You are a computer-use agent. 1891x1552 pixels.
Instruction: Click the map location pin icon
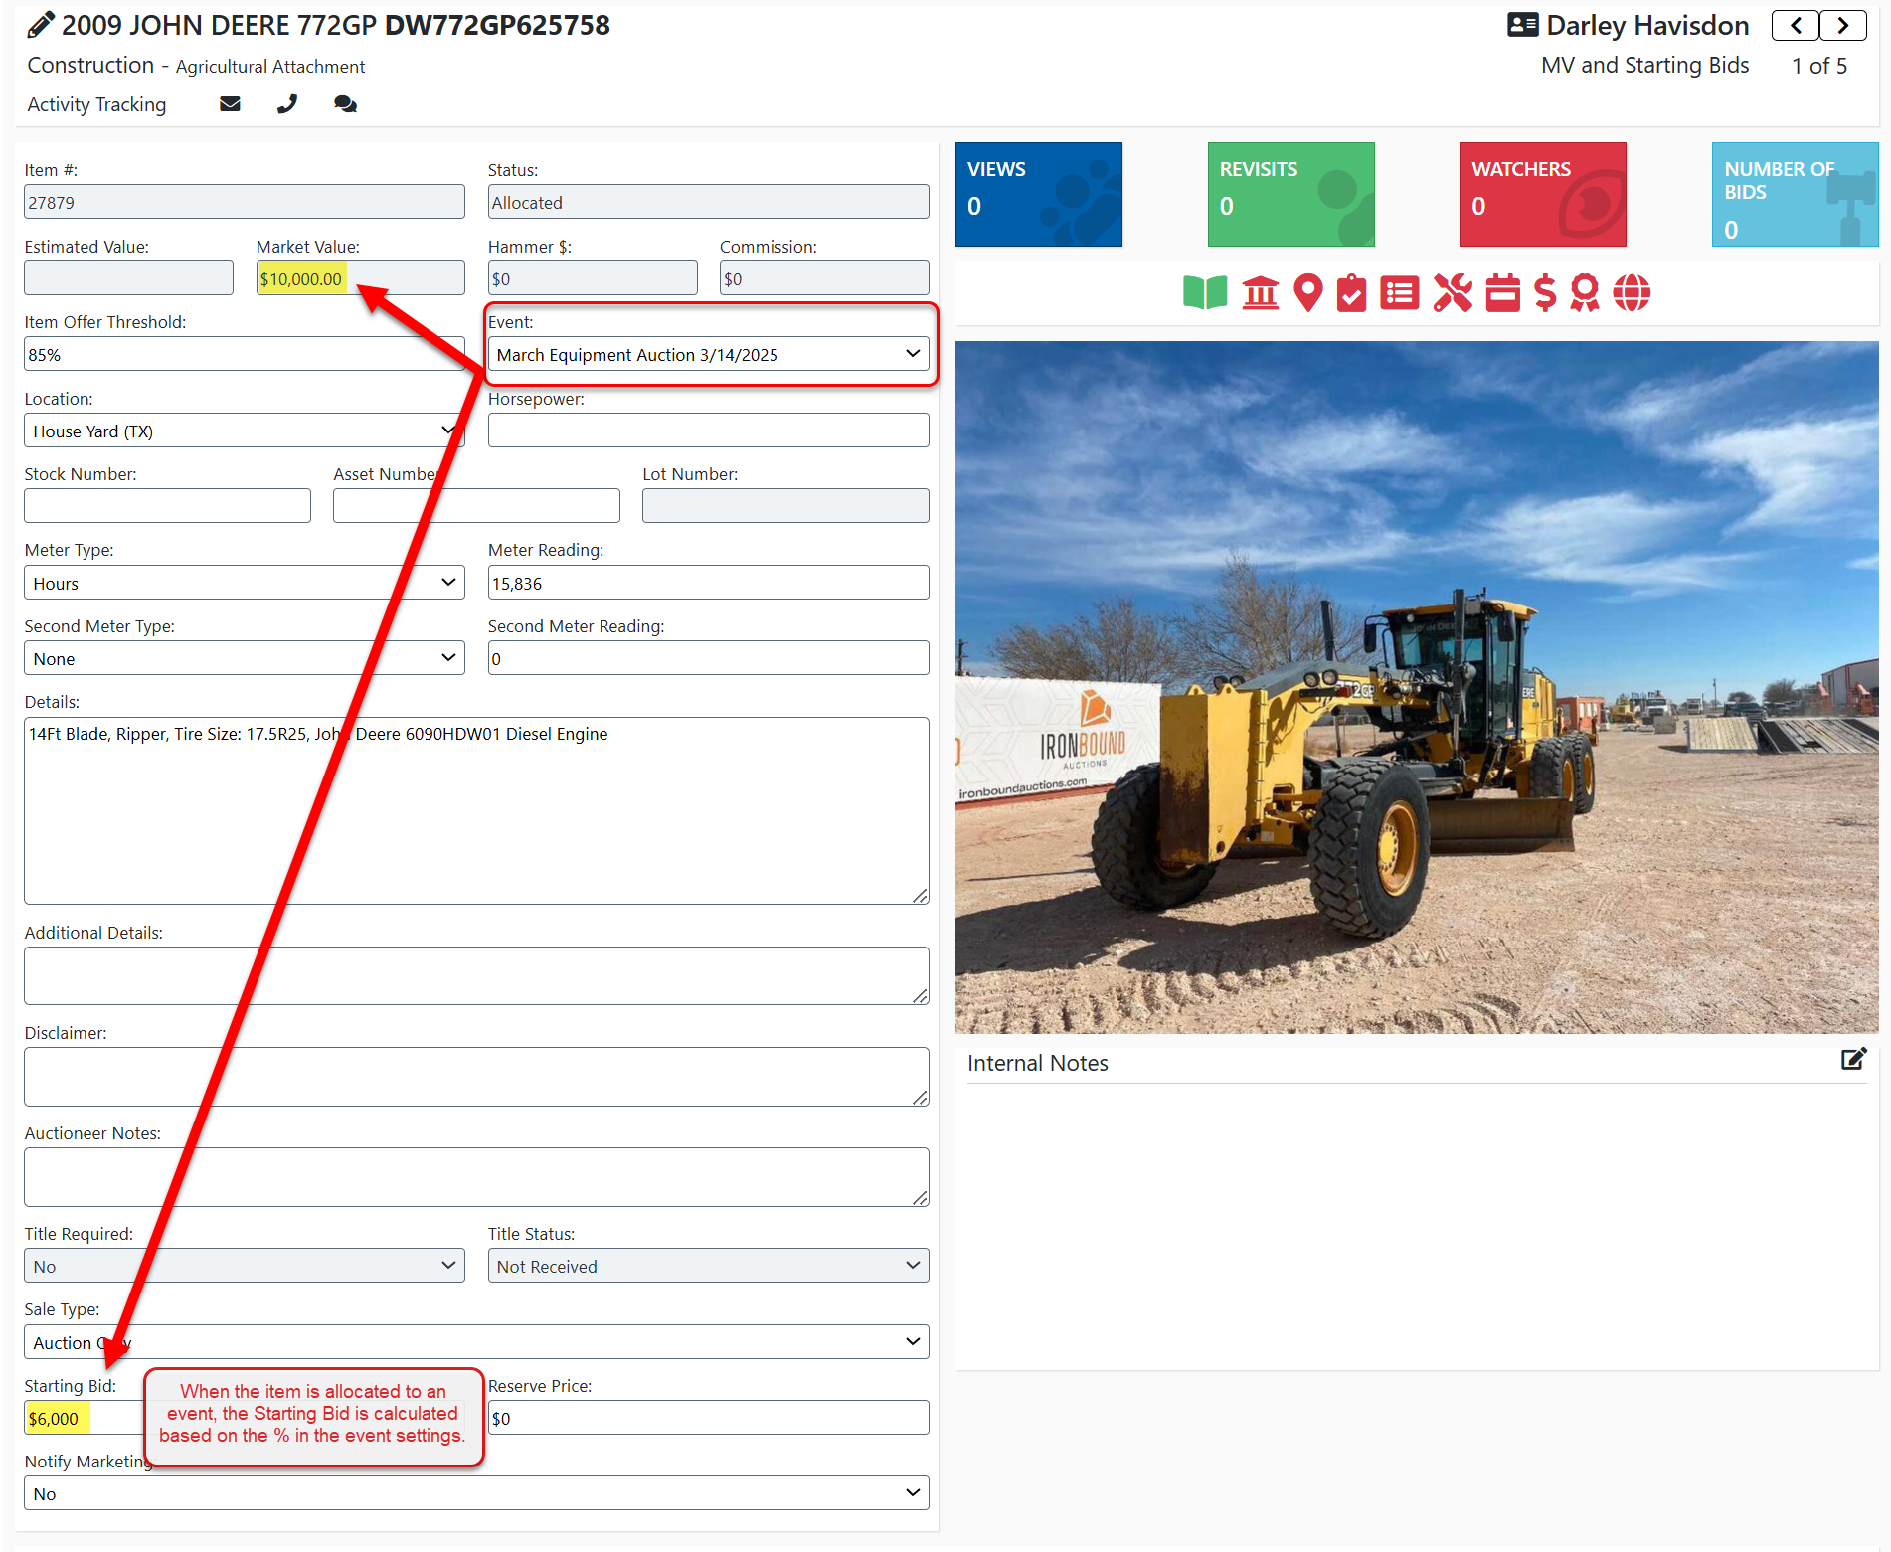pos(1308,293)
